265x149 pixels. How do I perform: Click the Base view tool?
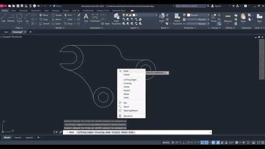[260, 18]
